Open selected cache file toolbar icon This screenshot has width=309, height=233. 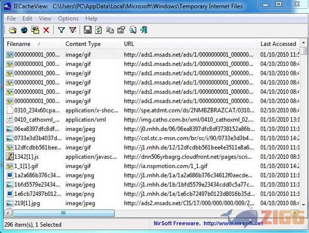coord(12,30)
